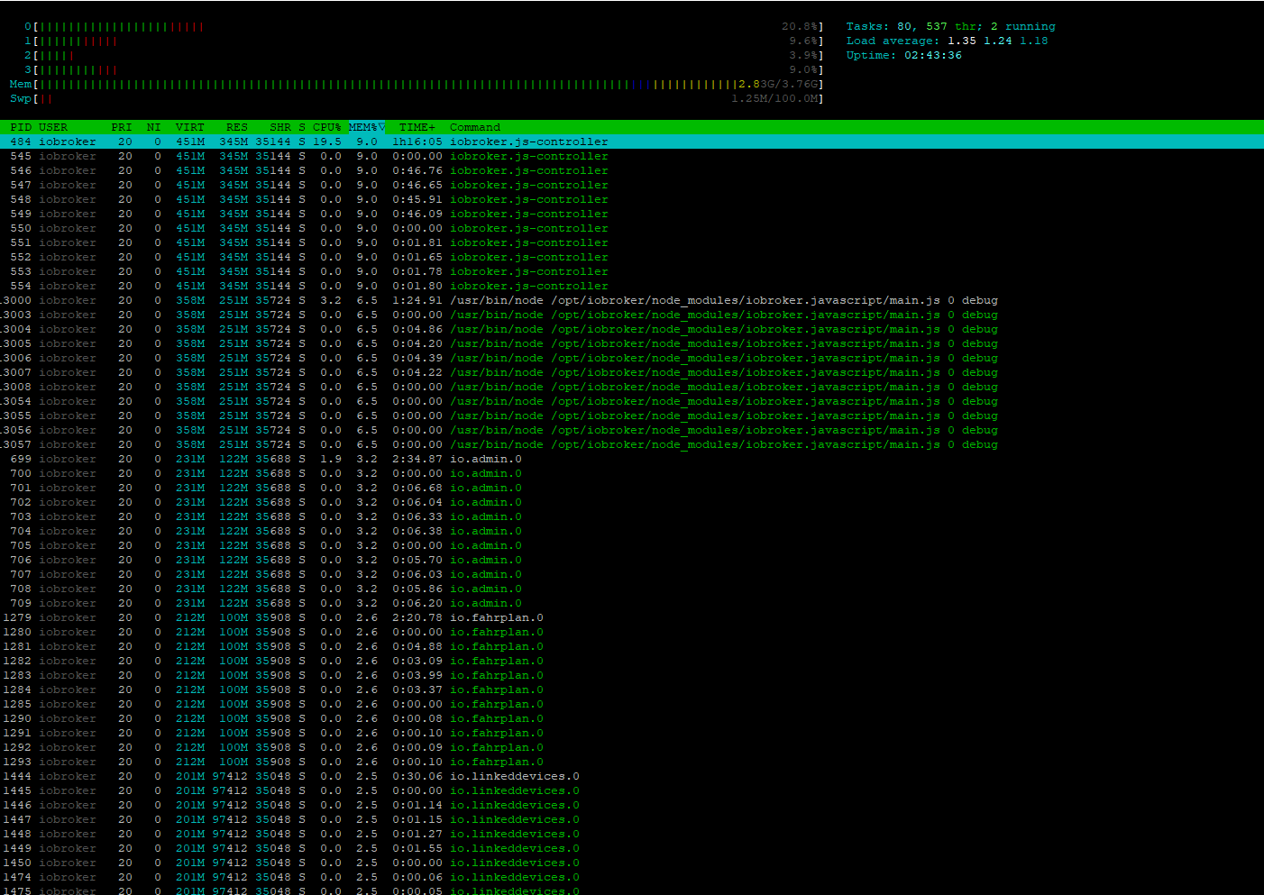1264x895 pixels.
Task: Click the RES column header
Action: pyautogui.click(x=237, y=127)
